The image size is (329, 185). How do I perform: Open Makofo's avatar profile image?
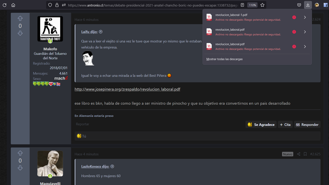point(50,29)
